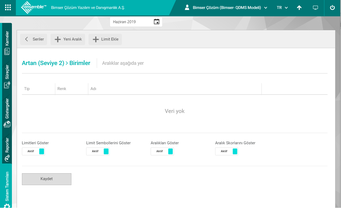Click the Yeni Aralık button
Screen dimensions: 341x208
(x=68, y=39)
